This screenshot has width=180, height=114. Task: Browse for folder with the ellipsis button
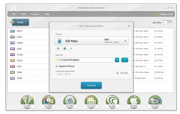[125, 60]
